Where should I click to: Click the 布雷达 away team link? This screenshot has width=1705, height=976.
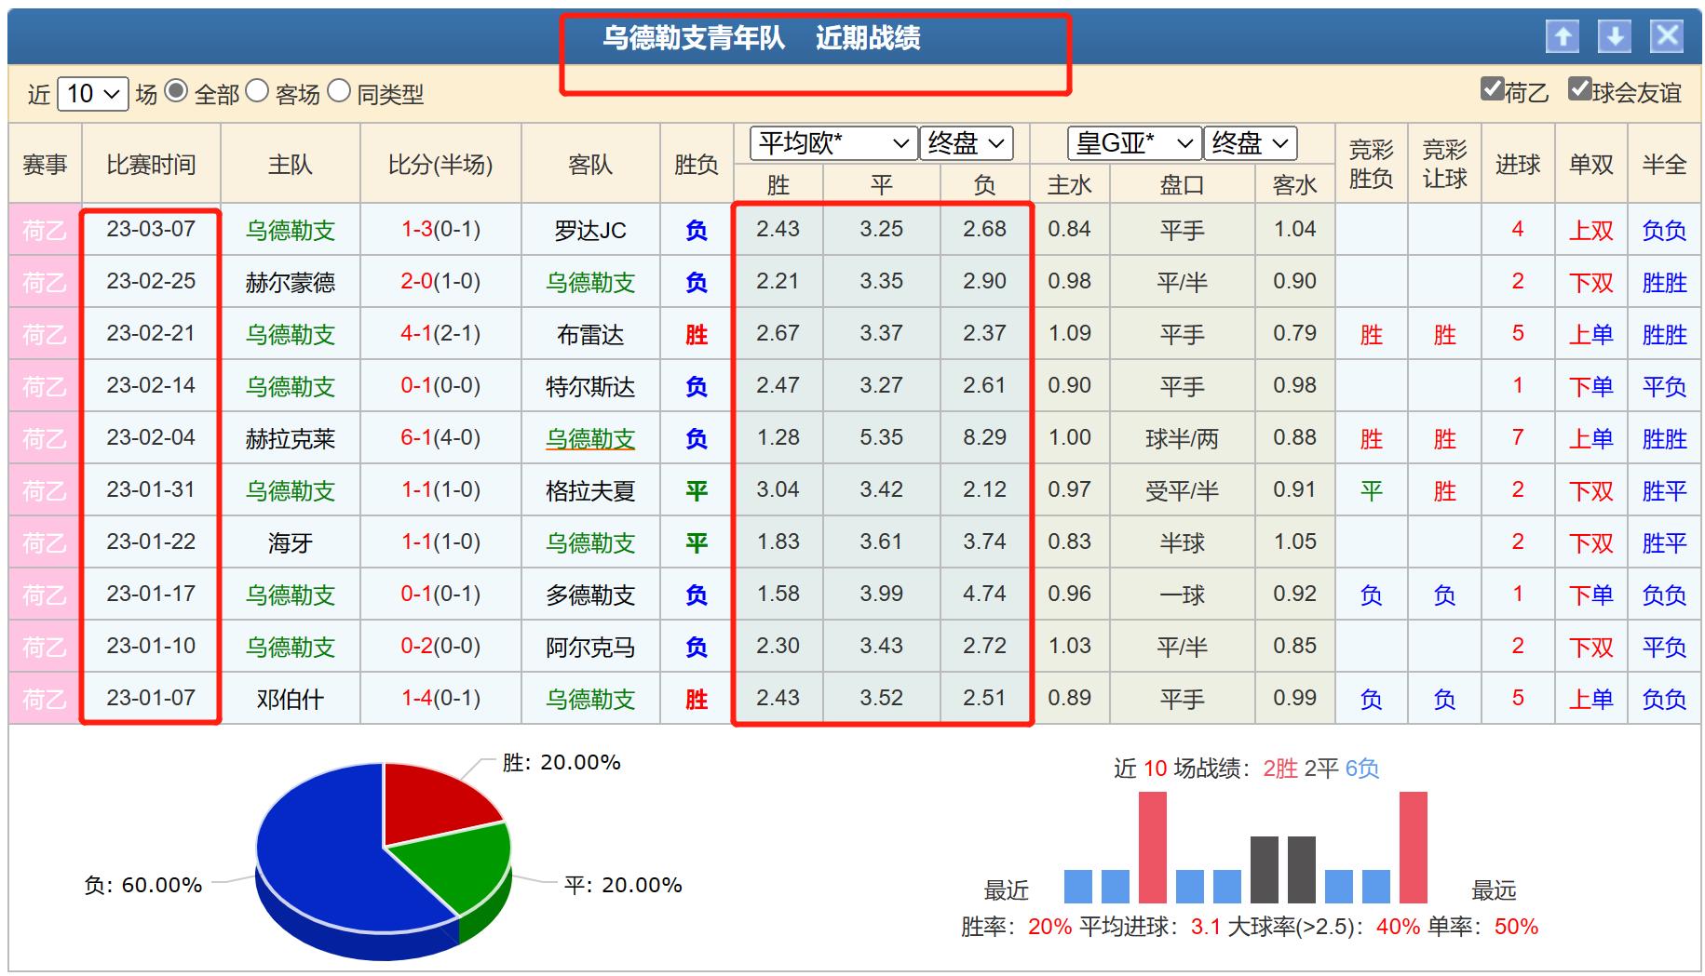[x=592, y=334]
